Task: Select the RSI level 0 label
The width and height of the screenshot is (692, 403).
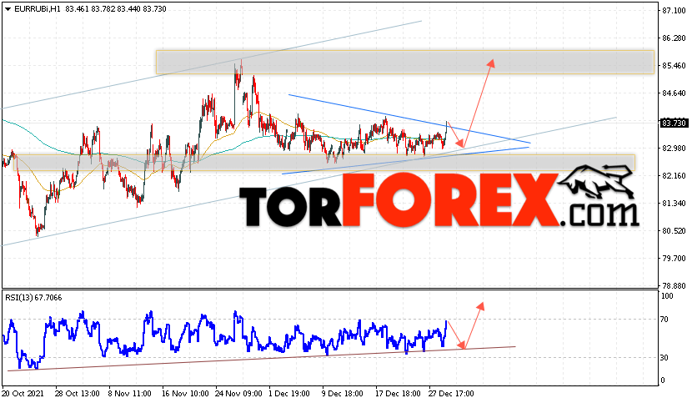Action: 663,380
